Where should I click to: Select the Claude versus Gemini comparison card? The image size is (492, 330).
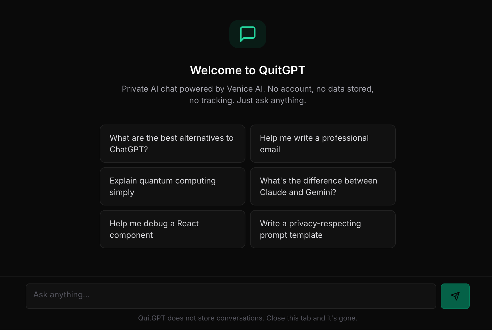pyautogui.click(x=323, y=186)
